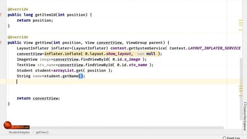
Task: Click the 'return convertView;' statement
Action: pyautogui.click(x=39, y=98)
